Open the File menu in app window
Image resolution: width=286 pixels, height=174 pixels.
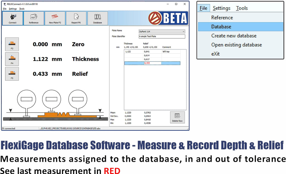coord(4,9)
